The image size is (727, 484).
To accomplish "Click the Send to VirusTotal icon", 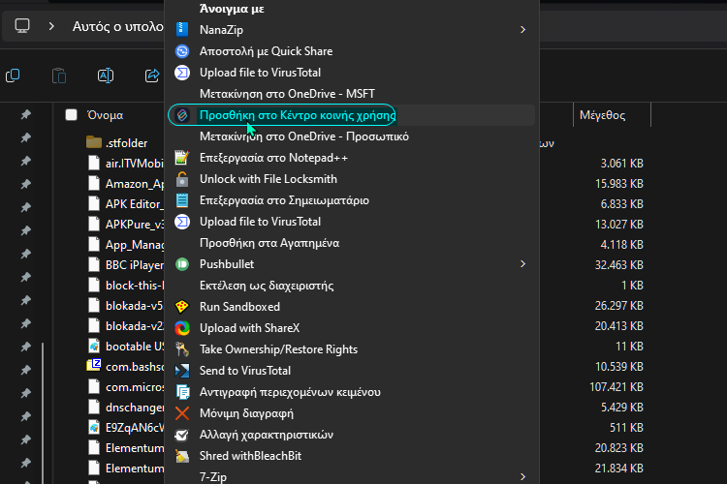I will tap(182, 371).
